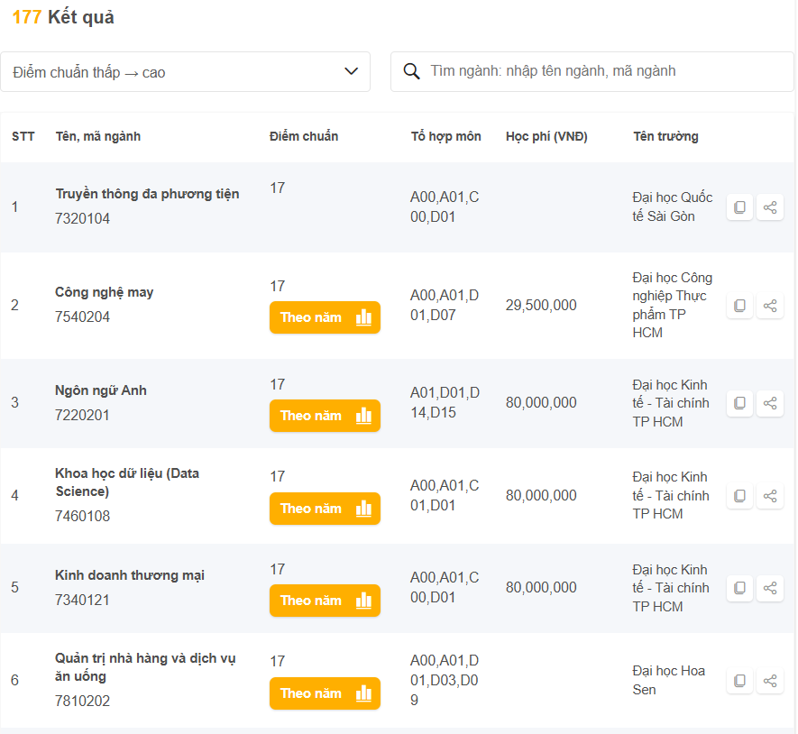Open the Điểm chuẩn thấp → cao sort dropdown
This screenshot has width=798, height=734.
185,72
